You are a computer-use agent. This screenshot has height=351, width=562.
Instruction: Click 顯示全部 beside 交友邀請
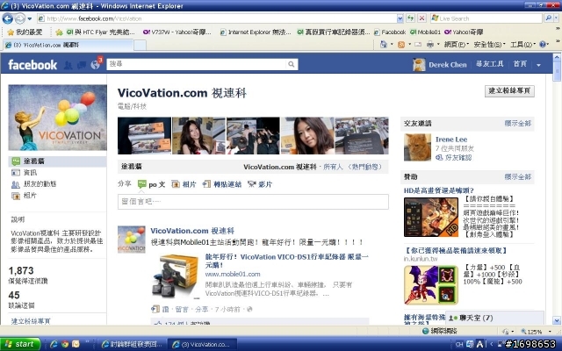tap(517, 123)
